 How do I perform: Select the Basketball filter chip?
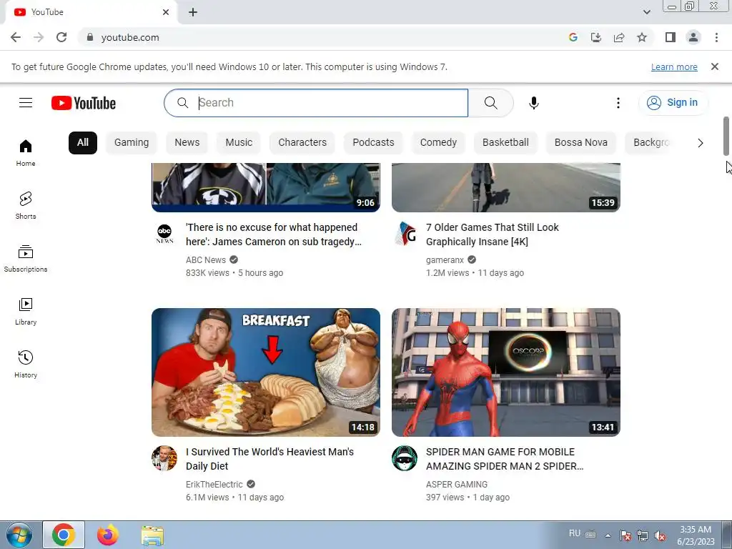coord(505,143)
